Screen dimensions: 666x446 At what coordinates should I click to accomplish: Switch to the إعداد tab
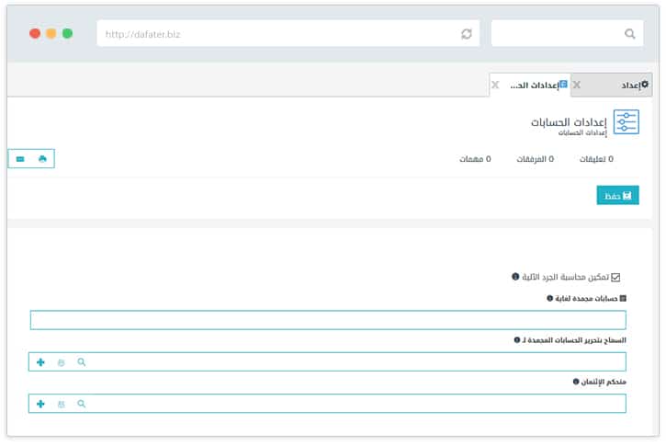[x=612, y=85]
